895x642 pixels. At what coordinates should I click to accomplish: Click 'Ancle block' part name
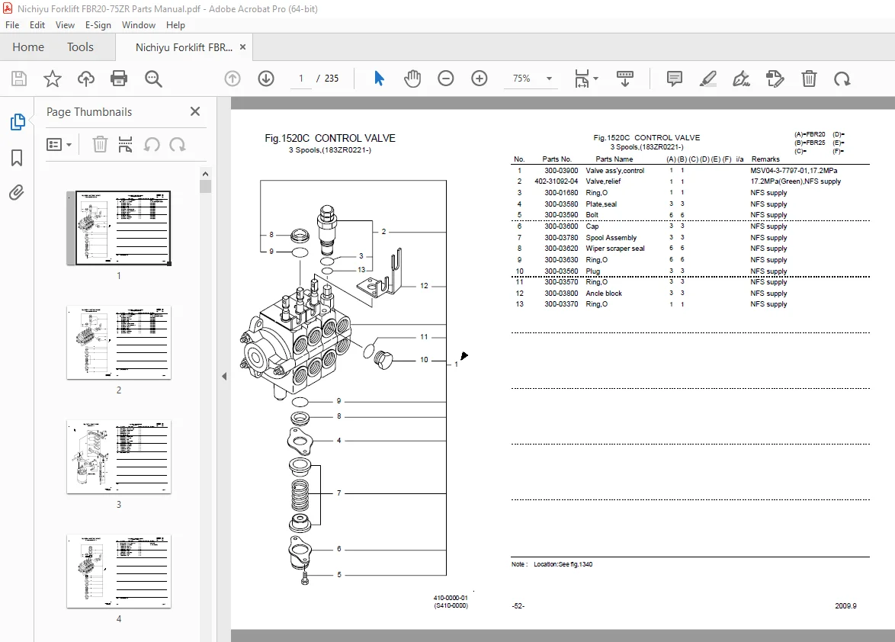[x=603, y=294]
